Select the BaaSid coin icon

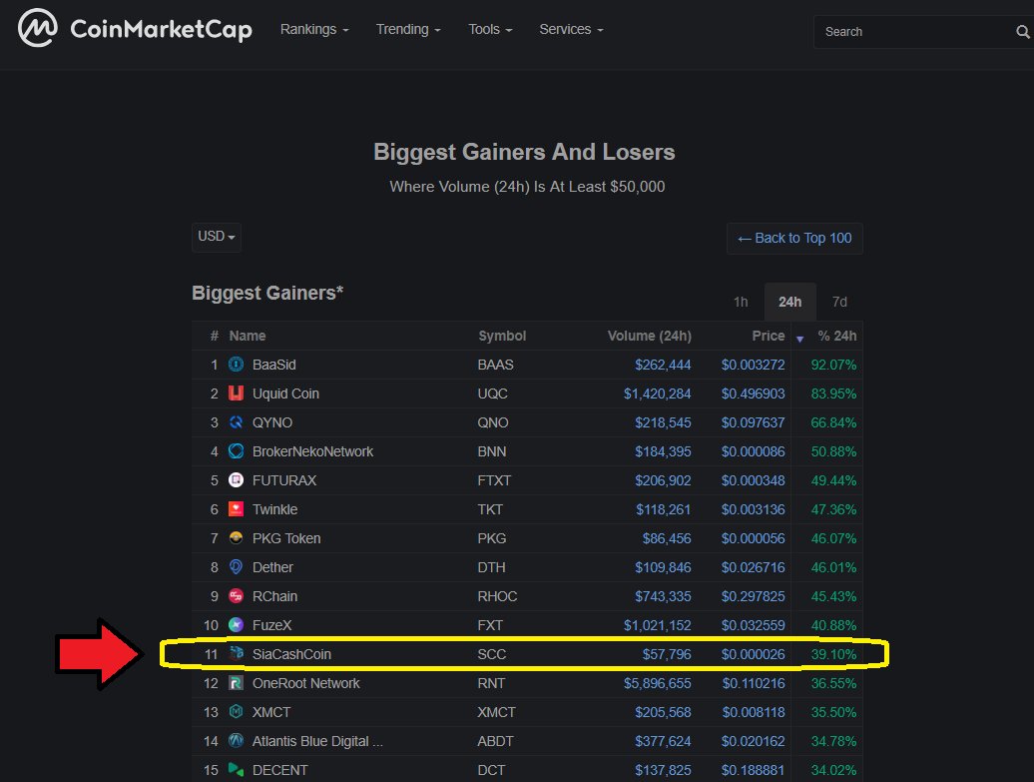point(234,365)
